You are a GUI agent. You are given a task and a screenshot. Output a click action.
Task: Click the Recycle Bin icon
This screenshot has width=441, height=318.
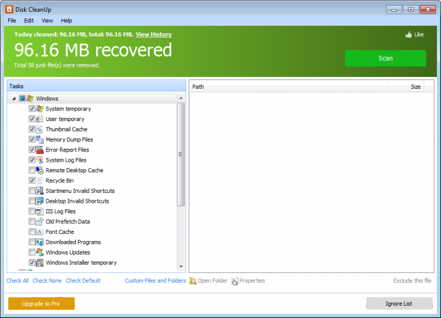click(39, 180)
